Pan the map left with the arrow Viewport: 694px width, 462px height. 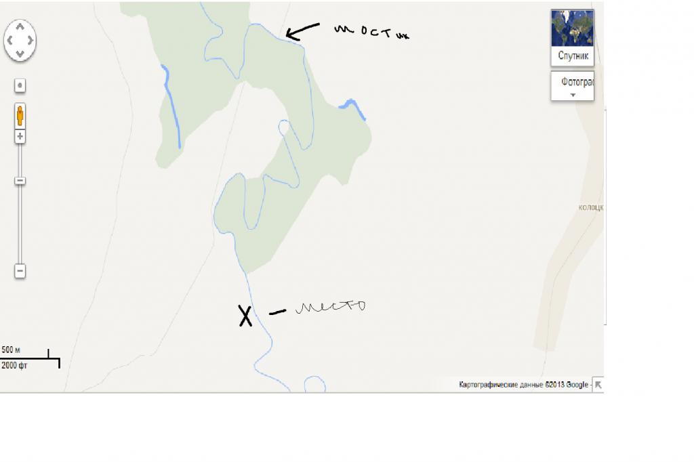[x=9, y=40]
